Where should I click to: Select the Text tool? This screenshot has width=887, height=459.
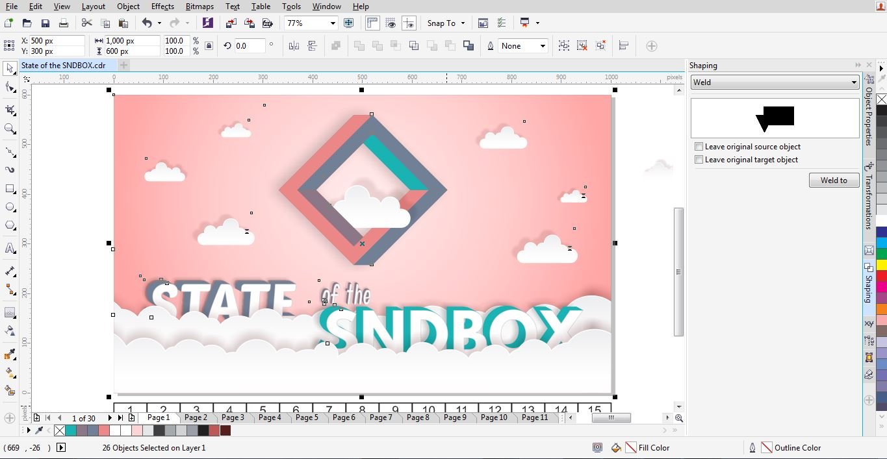(x=10, y=249)
